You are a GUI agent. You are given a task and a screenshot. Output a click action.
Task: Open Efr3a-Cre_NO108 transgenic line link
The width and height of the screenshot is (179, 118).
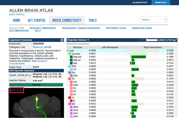pos(42,47)
